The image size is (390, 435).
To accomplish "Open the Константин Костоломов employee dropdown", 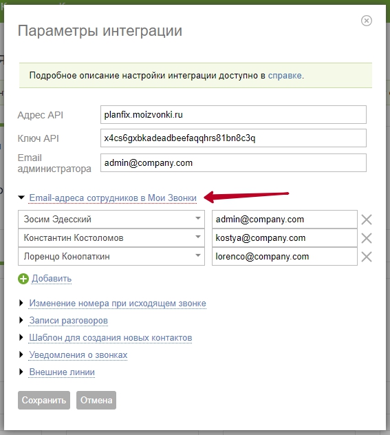I will click(111, 237).
